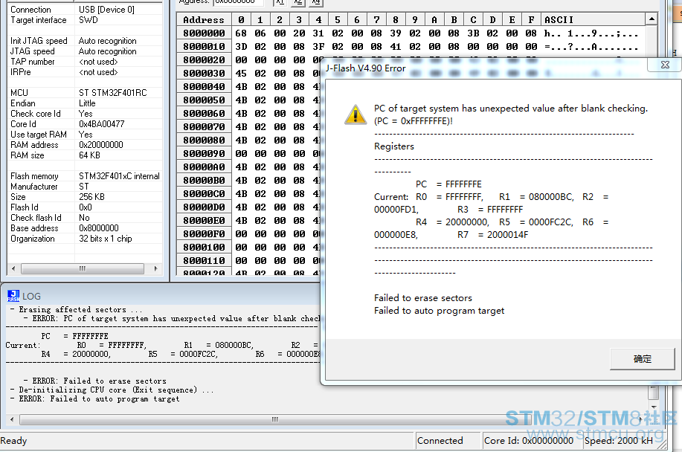Select the ASCII column header
This screenshot has width=682, height=452.
coord(593,19)
